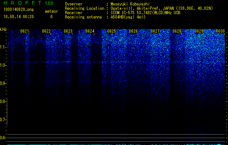The image size is (228, 145).
Task: Click the observer name Masayuki Kobayashi
Action: pyautogui.click(x=130, y=4)
